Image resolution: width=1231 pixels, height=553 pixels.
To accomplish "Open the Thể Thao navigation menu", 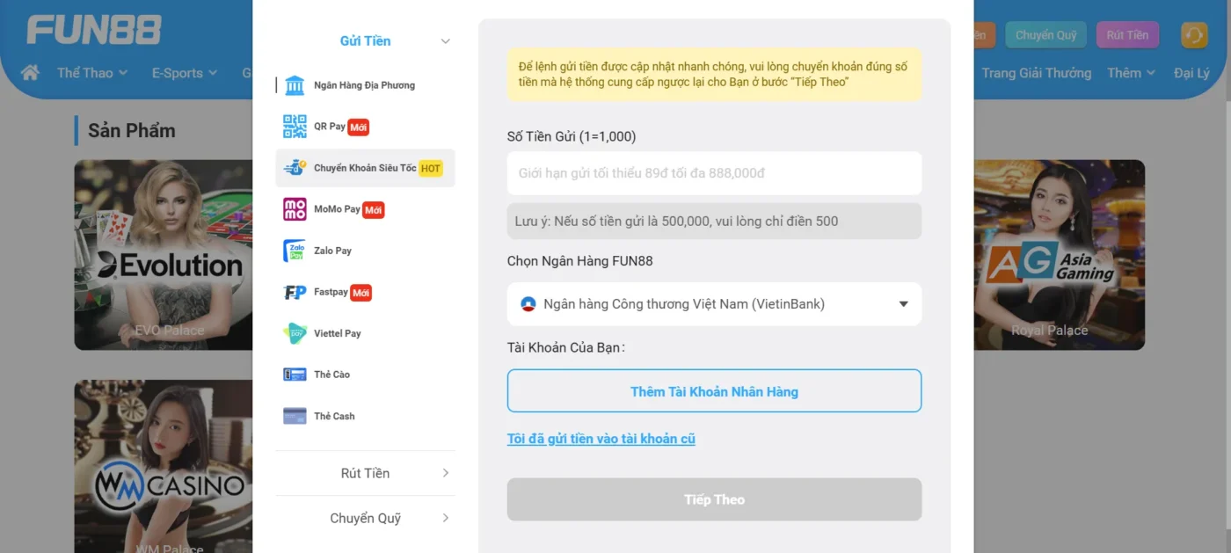I will pos(92,73).
